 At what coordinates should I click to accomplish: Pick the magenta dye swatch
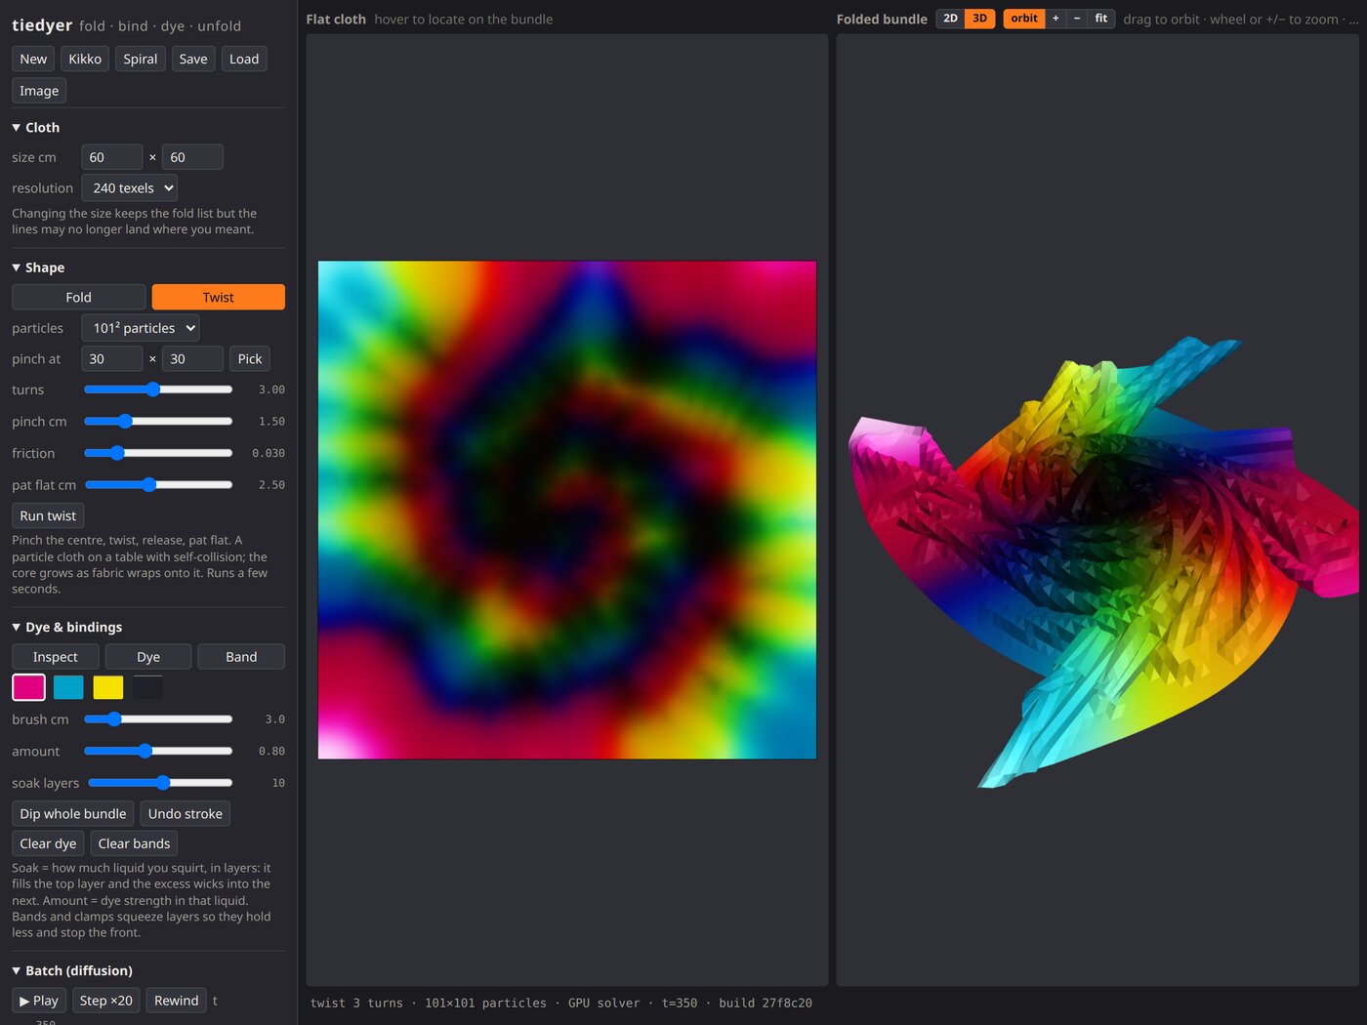point(28,687)
